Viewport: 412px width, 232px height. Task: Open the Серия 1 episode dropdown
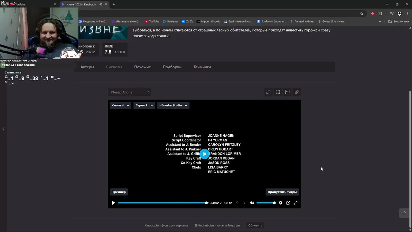click(144, 105)
